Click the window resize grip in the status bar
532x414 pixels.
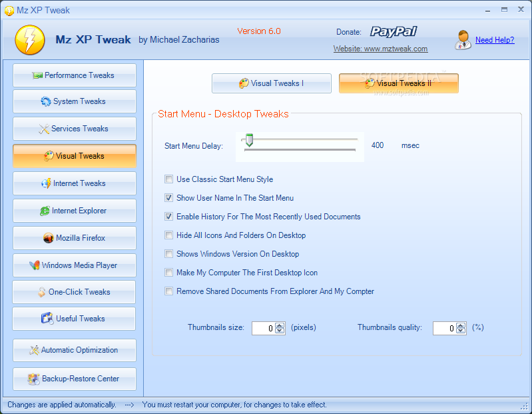525,406
